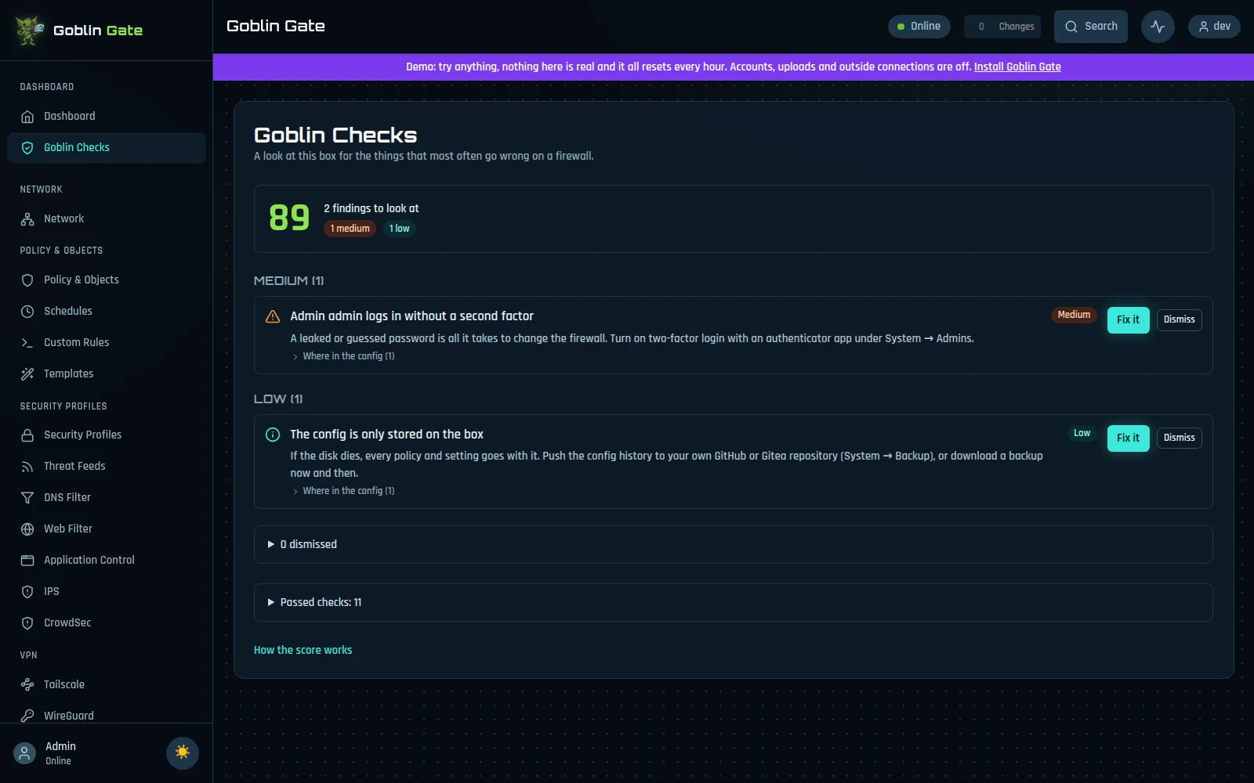Select the Custom Rules menu item

(107, 343)
